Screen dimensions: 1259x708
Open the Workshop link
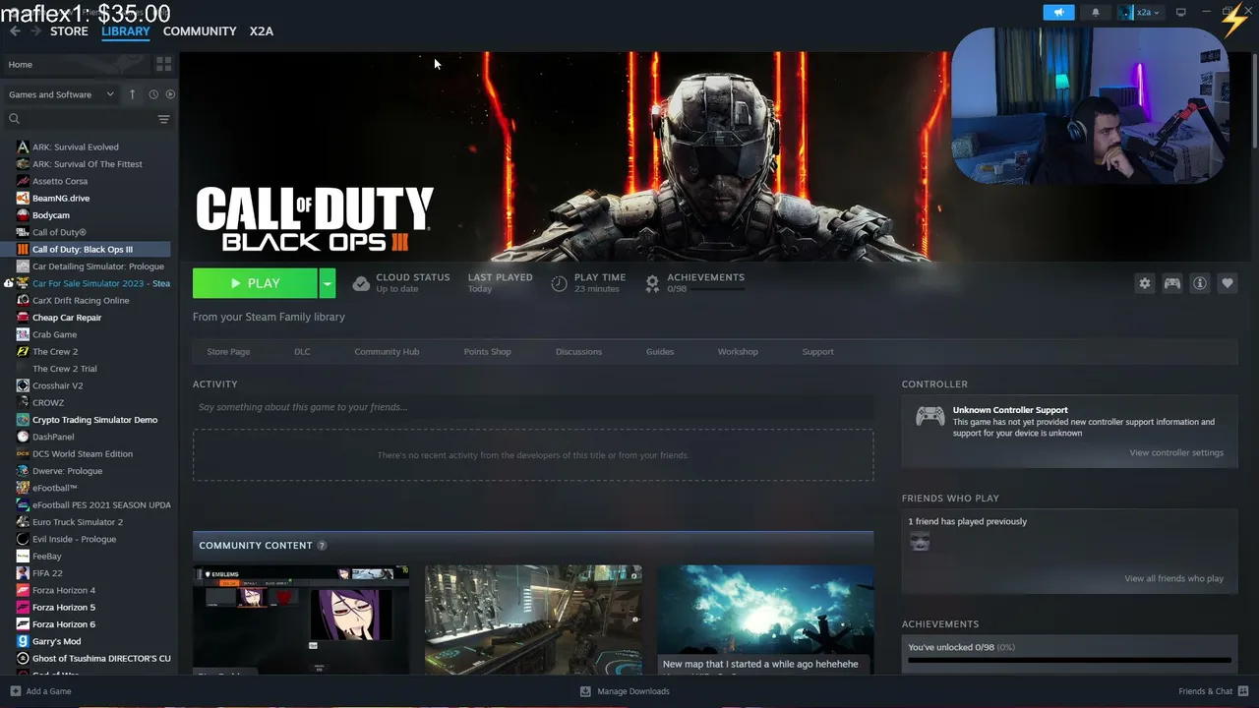click(738, 352)
